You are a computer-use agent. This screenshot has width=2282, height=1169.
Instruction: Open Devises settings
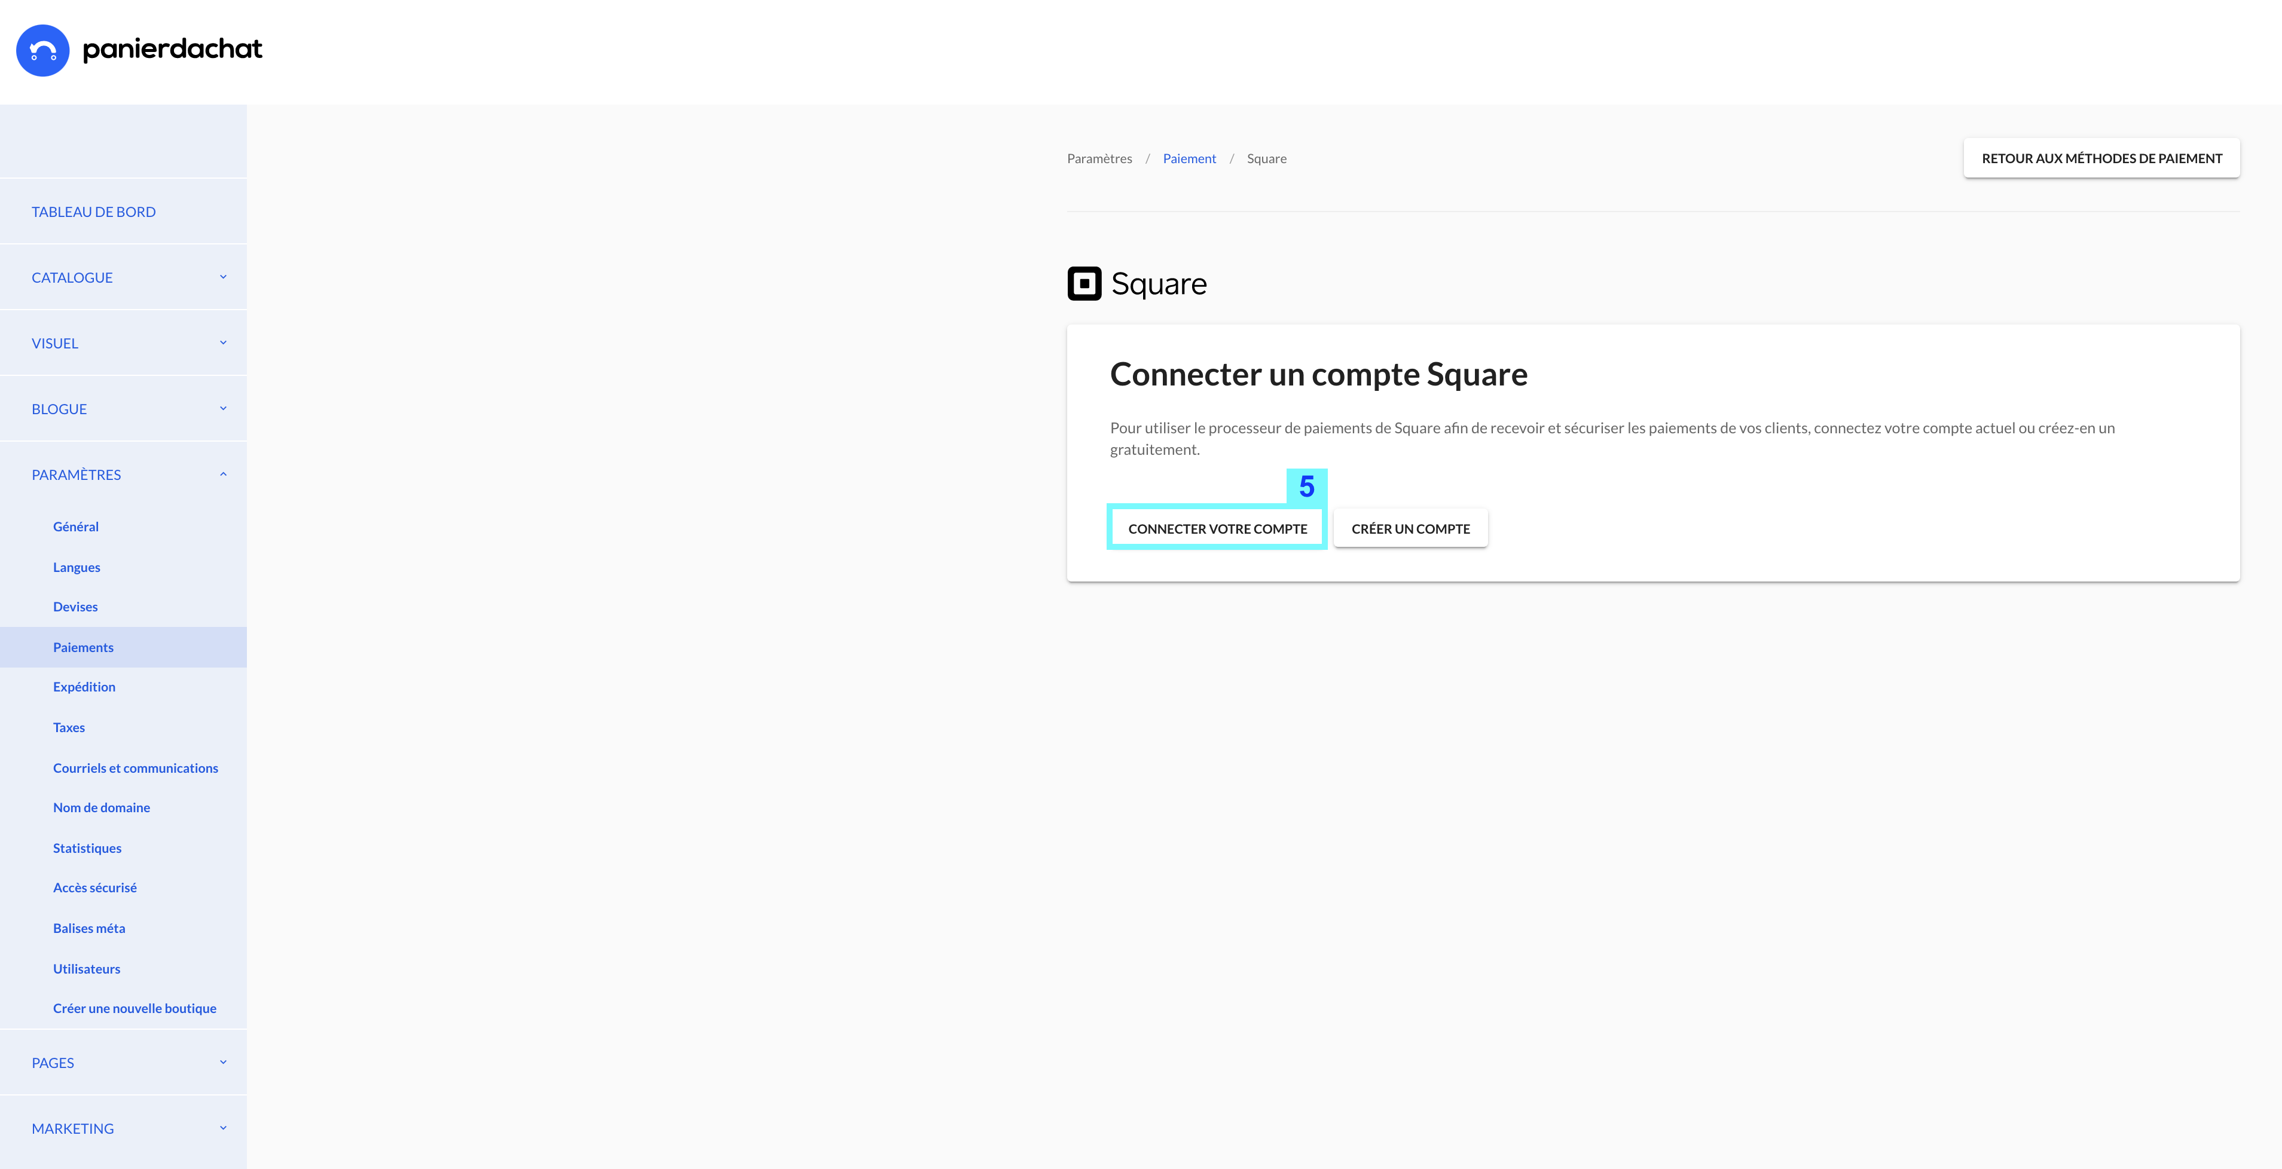[75, 607]
